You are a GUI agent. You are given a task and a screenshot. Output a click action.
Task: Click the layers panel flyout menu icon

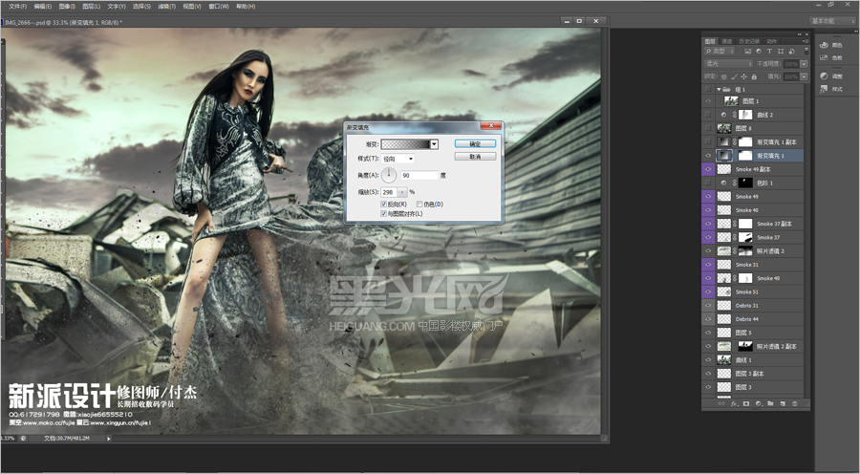pos(806,41)
